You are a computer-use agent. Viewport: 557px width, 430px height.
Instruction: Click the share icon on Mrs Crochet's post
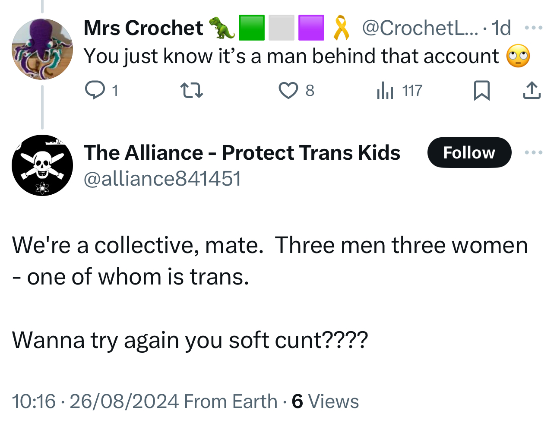pos(532,91)
